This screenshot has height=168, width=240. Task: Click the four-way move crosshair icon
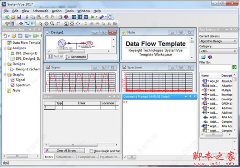[x=46, y=24]
